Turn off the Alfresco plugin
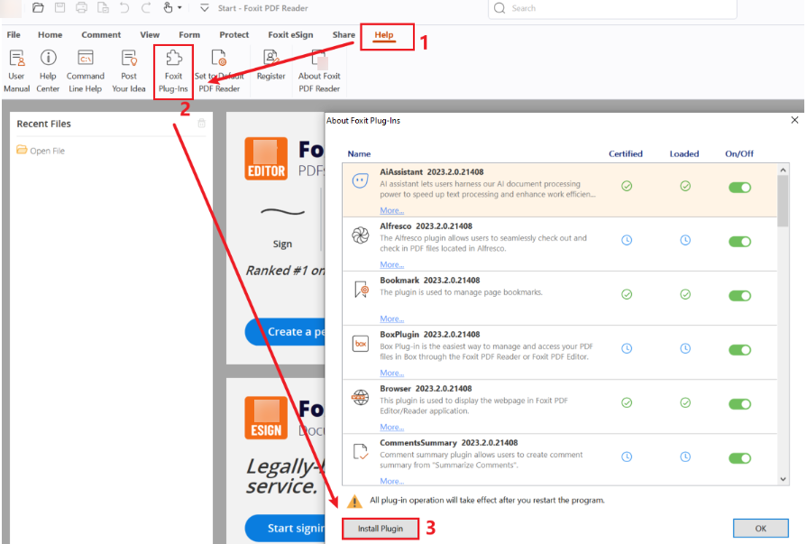This screenshot has height=544, width=807. tap(739, 240)
